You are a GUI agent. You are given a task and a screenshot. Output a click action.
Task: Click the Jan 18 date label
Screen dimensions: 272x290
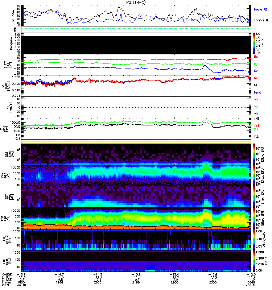point(21,285)
